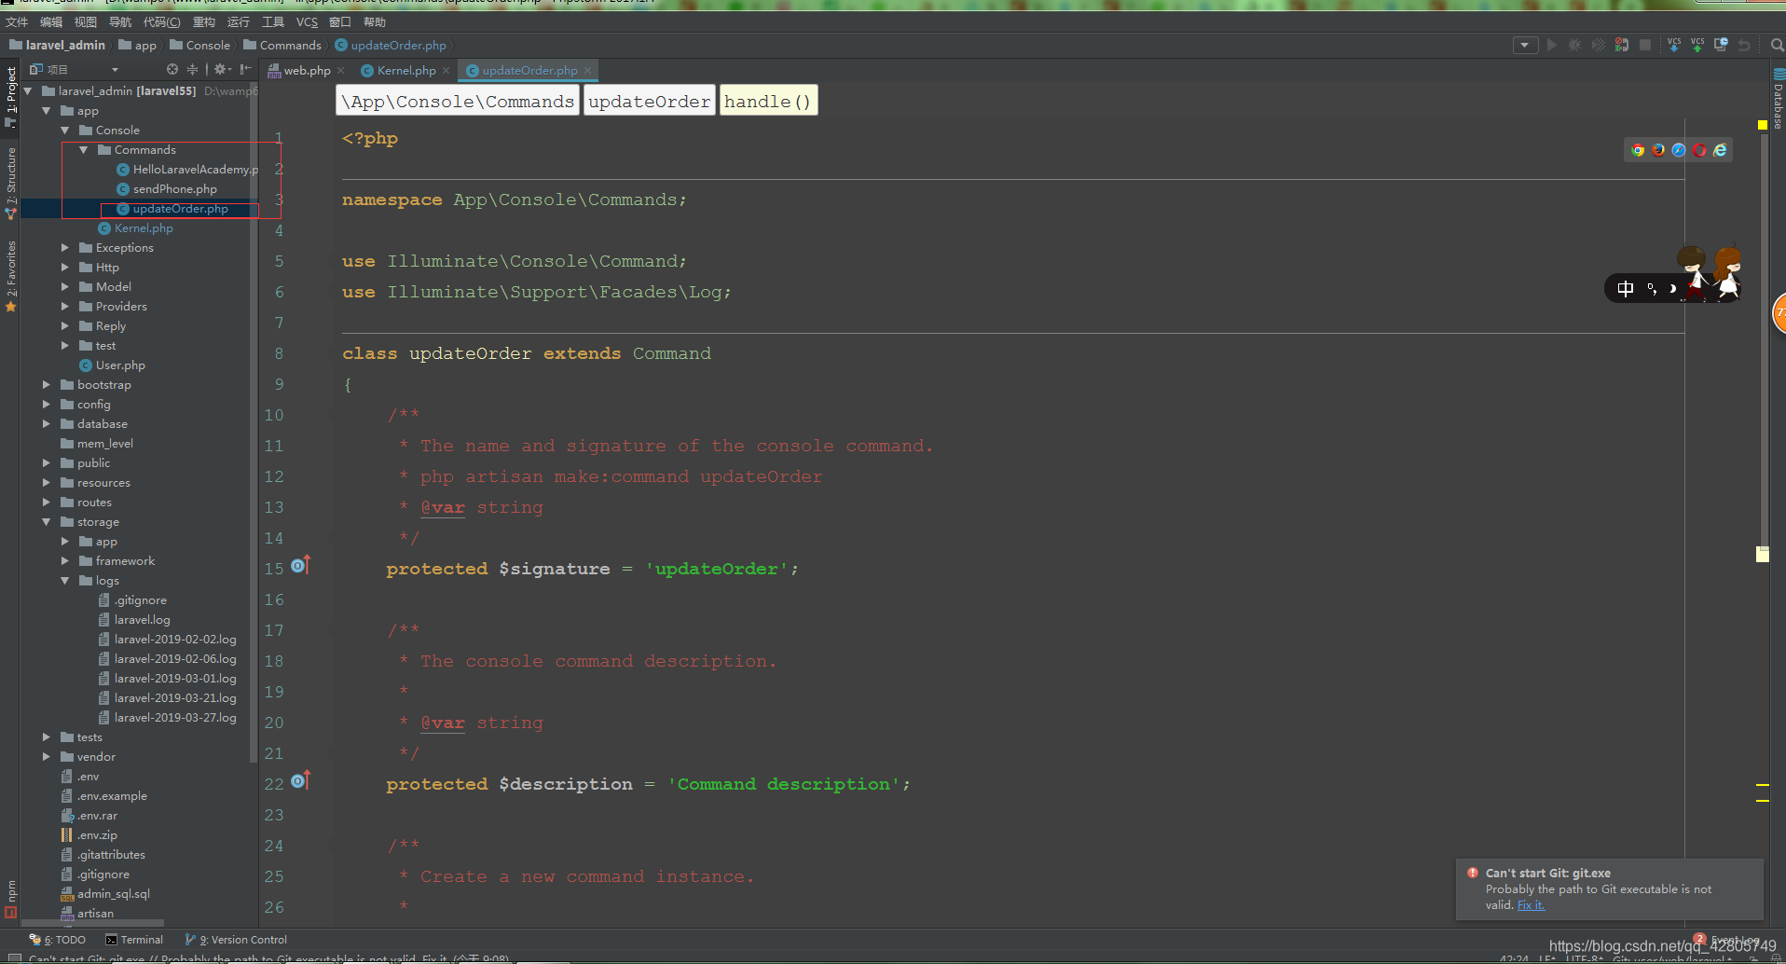Toggle PHP debug connection listening icon
1786x964 pixels.
tap(1622, 45)
